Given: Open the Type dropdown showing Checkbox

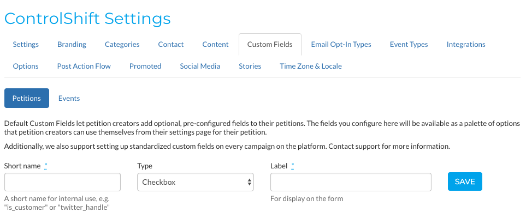Looking at the screenshot, I should click(x=196, y=182).
